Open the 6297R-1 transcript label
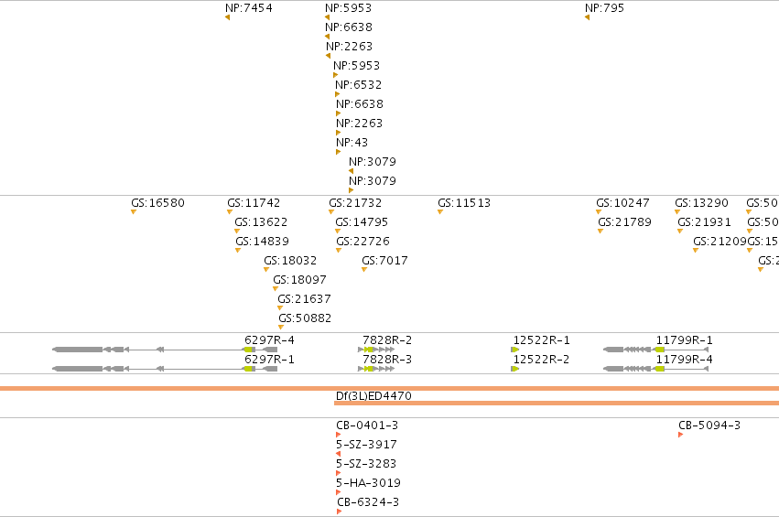The image size is (779, 517). [x=269, y=360]
